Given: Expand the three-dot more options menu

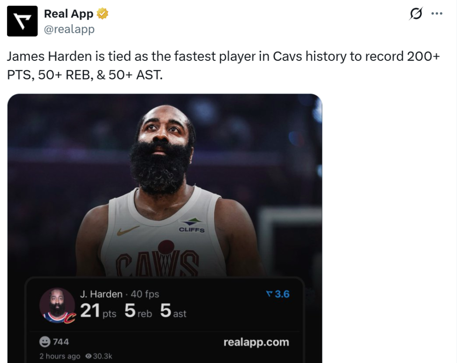Looking at the screenshot, I should [x=437, y=14].
